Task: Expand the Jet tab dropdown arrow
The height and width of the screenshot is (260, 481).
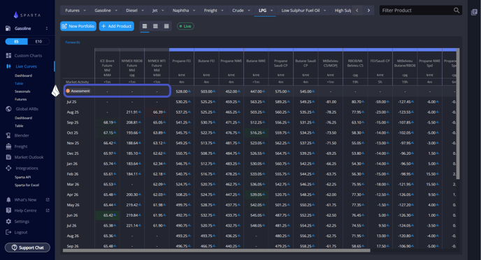Action: pos(163,10)
